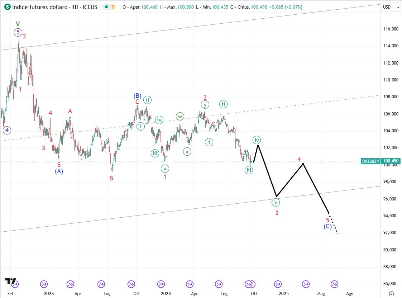Open the USD currency dropdown
This screenshot has width=402, height=298.
391,7
